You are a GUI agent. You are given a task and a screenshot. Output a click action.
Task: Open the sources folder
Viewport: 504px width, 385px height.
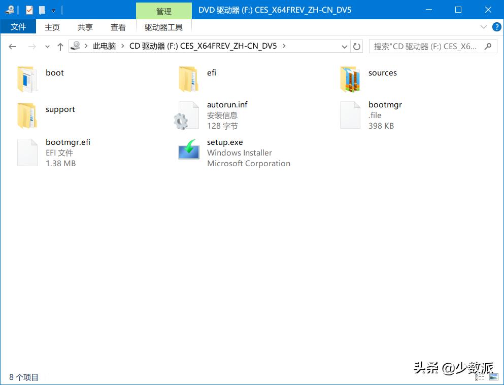coord(382,72)
